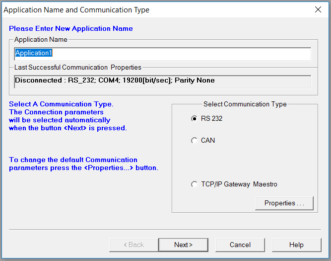Click the Please Enter New Application Name heading
This screenshot has height=261, width=331.
coord(71,28)
